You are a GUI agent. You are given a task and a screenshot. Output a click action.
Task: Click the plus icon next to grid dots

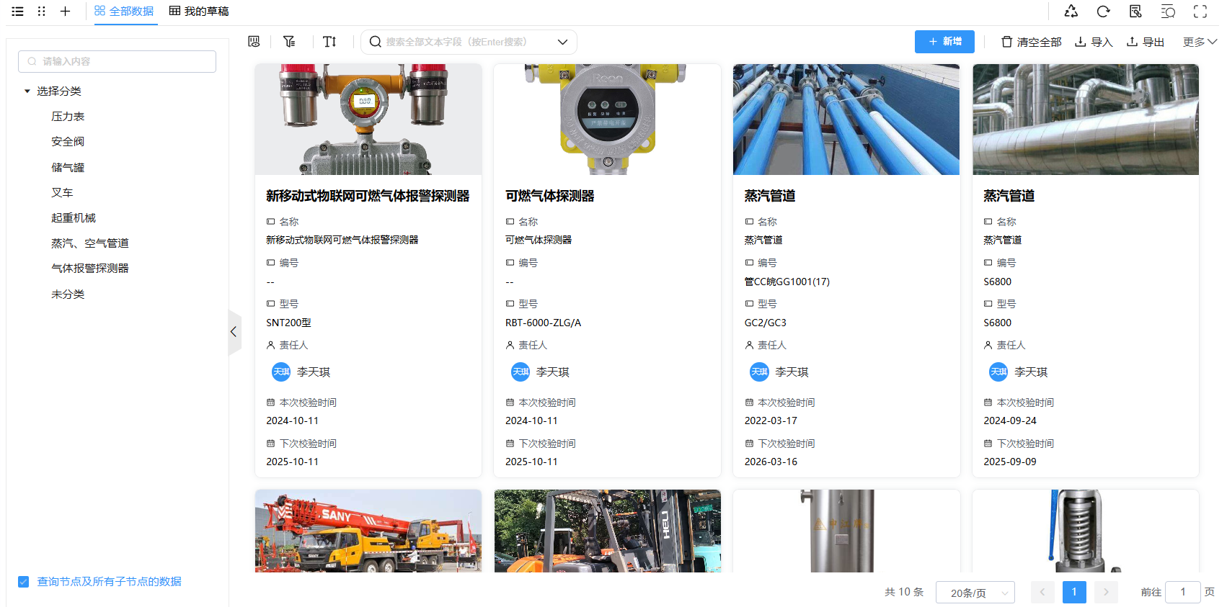pyautogui.click(x=65, y=12)
